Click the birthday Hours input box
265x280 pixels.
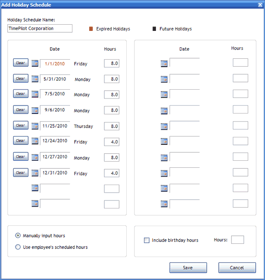click(237, 240)
